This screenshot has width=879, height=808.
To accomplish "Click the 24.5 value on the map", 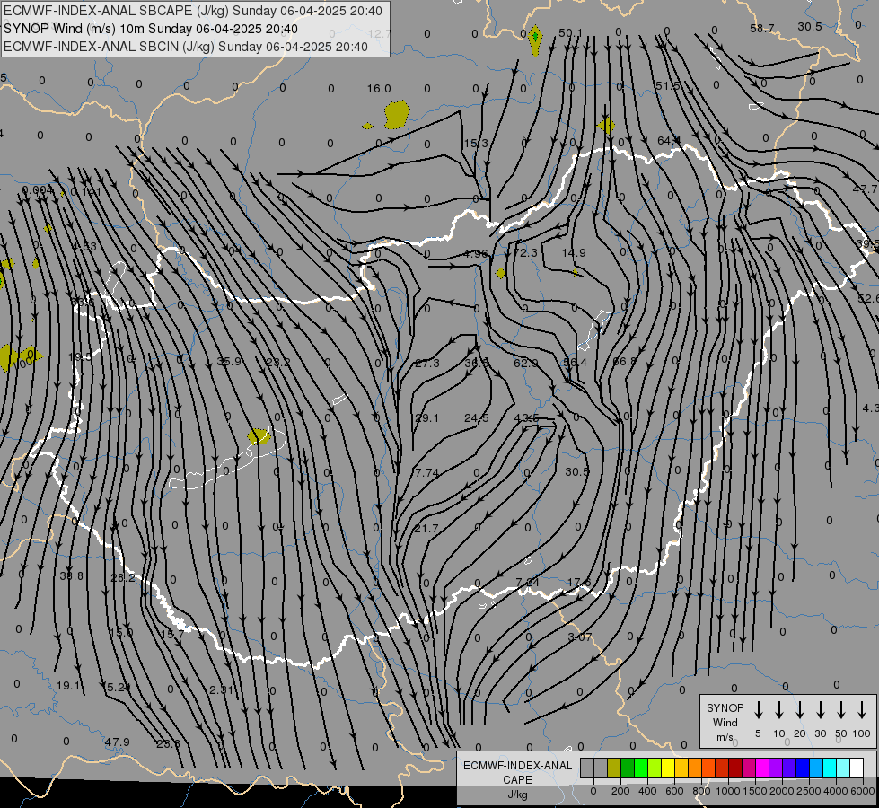I will click(477, 418).
